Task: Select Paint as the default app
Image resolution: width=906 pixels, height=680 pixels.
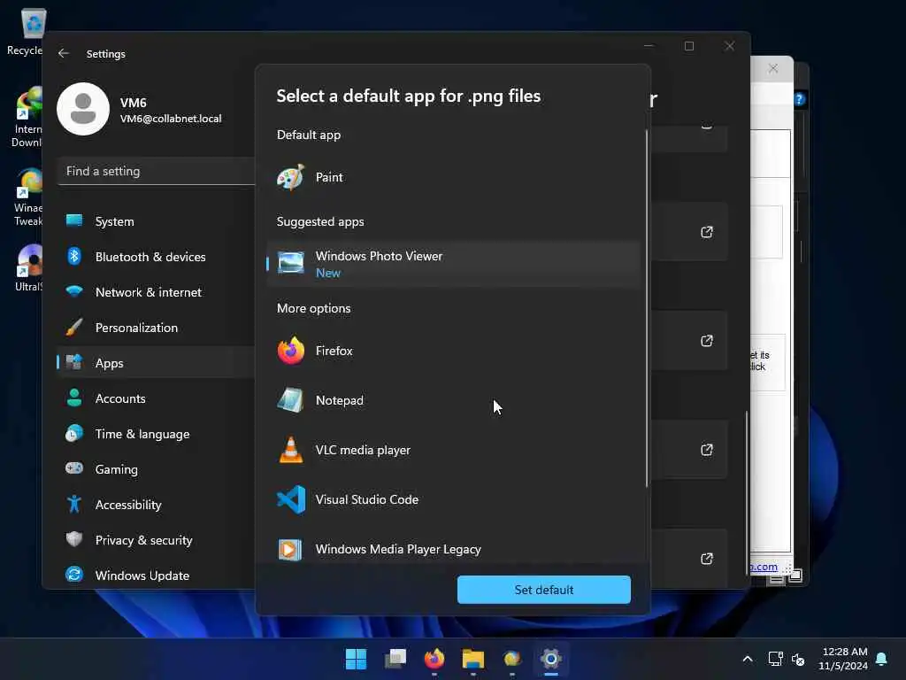Action: [x=454, y=177]
